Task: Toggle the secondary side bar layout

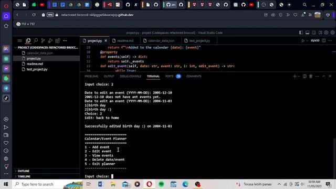Action: pos(314,33)
